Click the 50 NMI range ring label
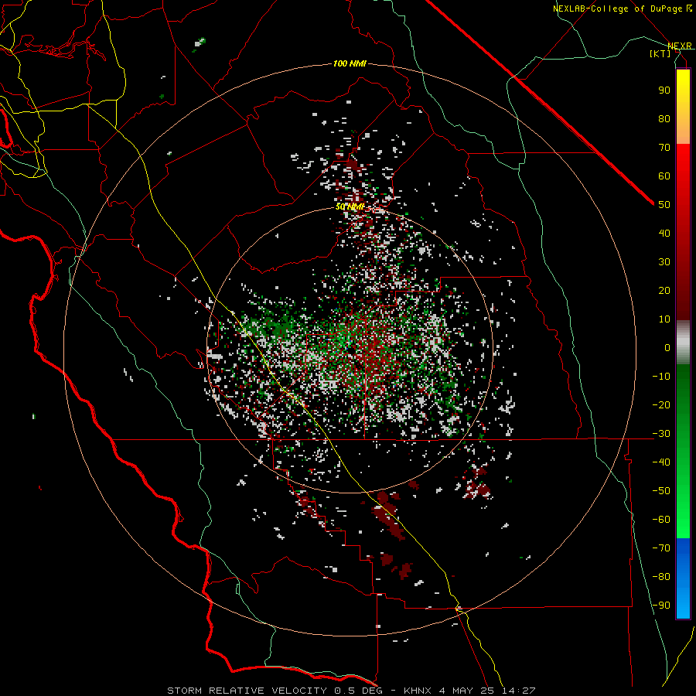The image size is (696, 696). (x=350, y=206)
